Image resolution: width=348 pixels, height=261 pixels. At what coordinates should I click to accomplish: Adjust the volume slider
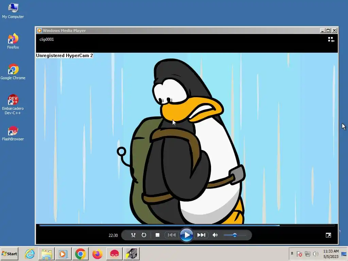point(235,235)
